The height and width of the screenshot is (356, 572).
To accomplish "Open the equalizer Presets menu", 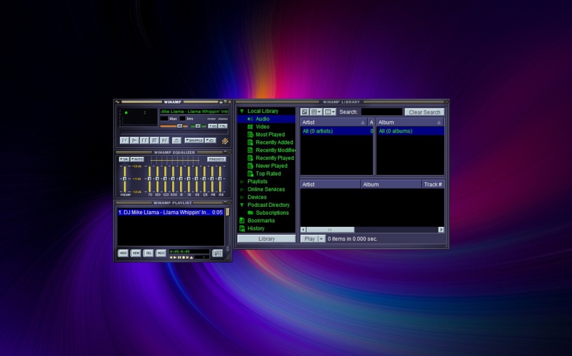I will 216,159.
